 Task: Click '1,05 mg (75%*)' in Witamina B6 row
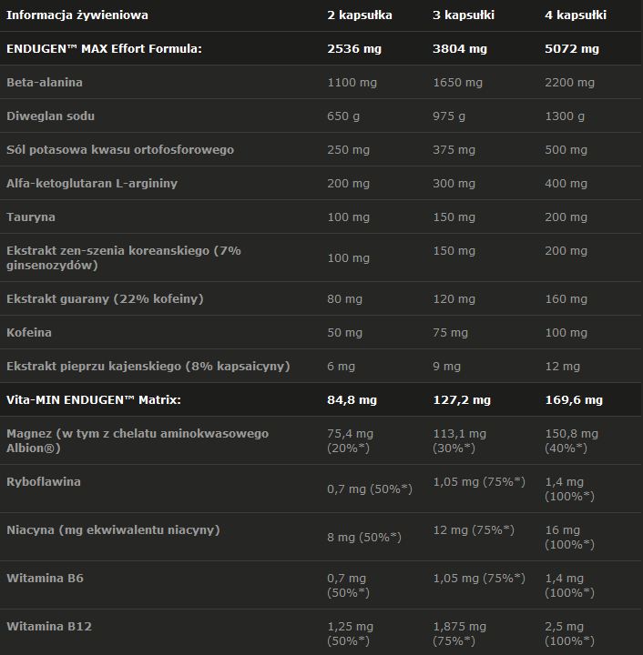pyautogui.click(x=479, y=579)
